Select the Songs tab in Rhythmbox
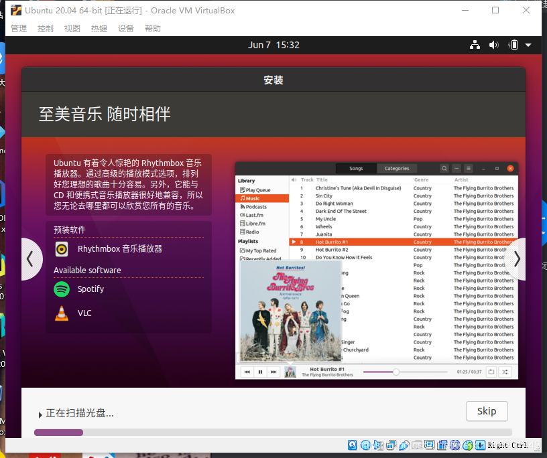The width and height of the screenshot is (547, 458). point(356,168)
